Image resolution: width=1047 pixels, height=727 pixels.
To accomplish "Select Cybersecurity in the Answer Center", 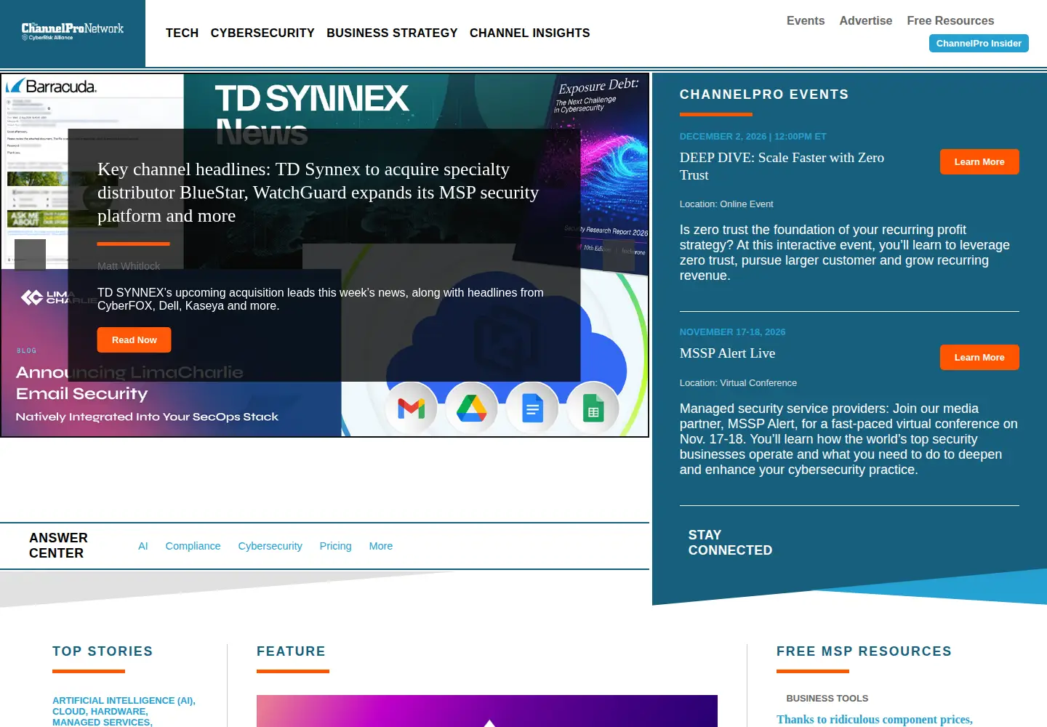I will point(270,546).
